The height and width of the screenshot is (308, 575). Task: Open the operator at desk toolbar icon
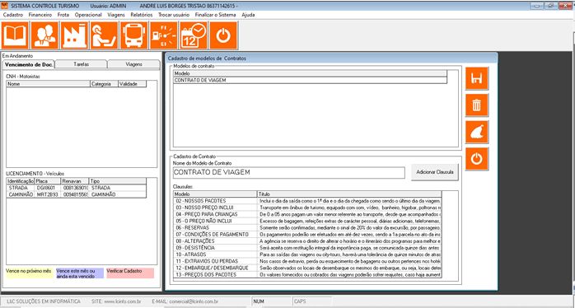pyautogui.click(x=104, y=35)
